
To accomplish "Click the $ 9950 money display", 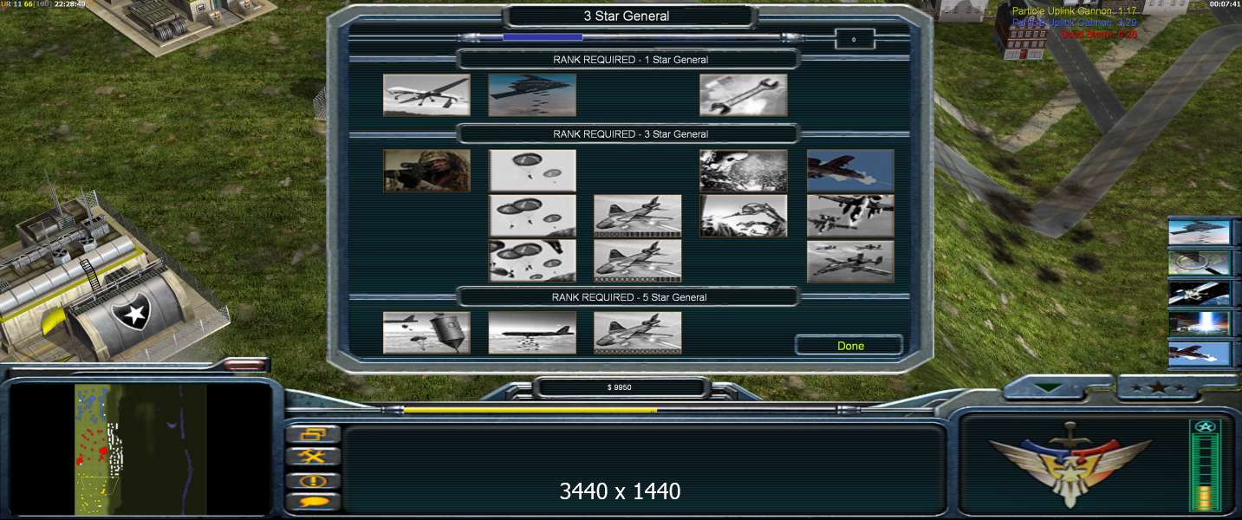I will 620,387.
